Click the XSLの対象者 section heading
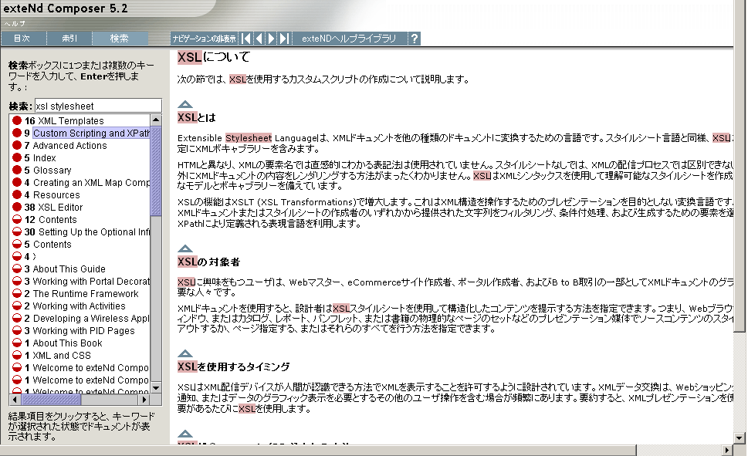Viewport: 748px width, 456px height. 208,262
